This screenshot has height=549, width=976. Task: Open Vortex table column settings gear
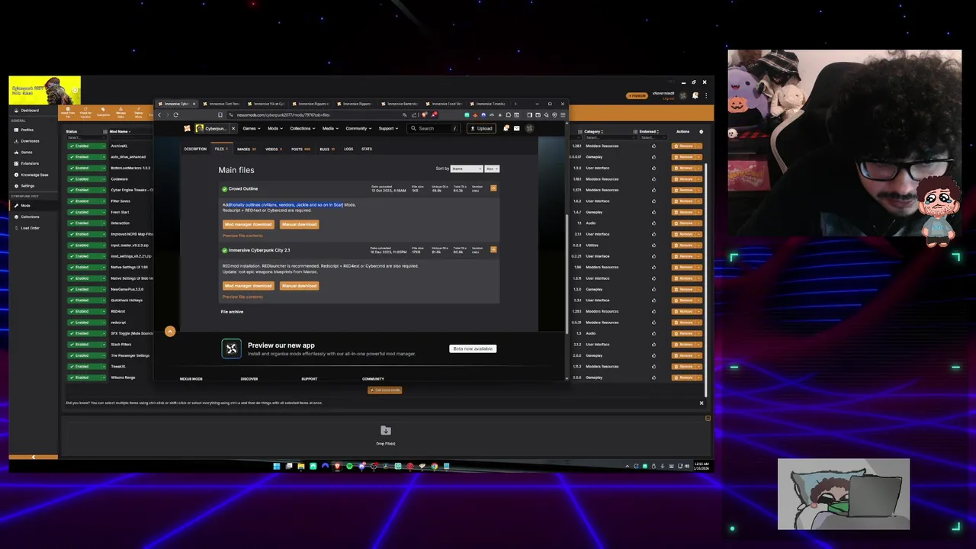pos(701,132)
